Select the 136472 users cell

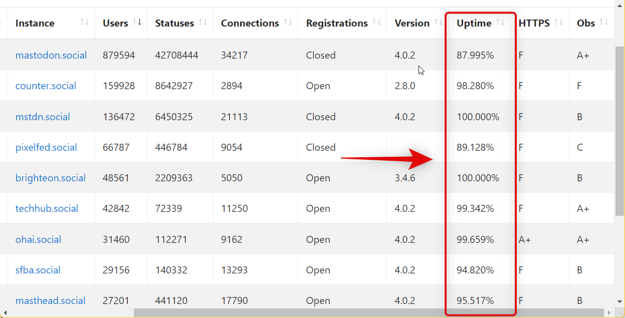119,117
